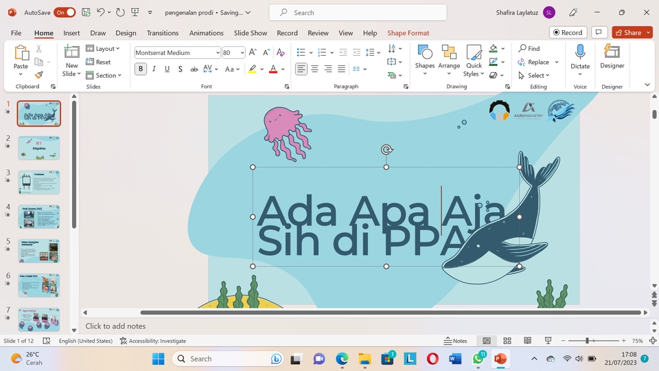
Task: Toggle Normal view in status bar
Action: [487, 341]
